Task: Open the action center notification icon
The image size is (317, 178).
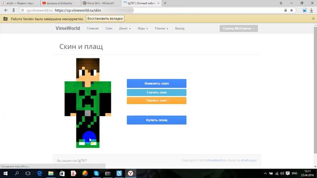Action: (x=288, y=174)
